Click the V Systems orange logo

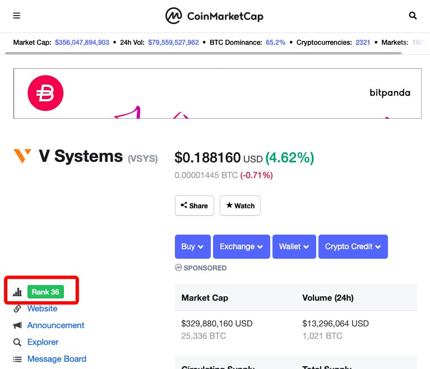coord(22,156)
